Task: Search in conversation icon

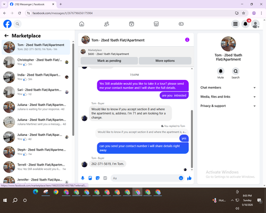Action: coord(236,71)
